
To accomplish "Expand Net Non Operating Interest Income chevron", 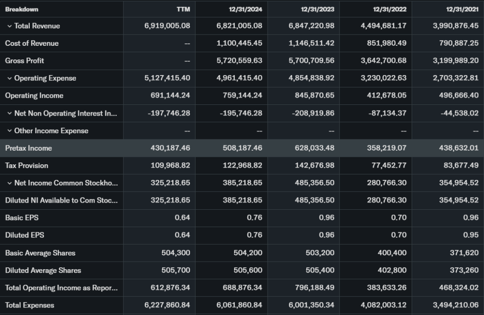I will point(9,113).
